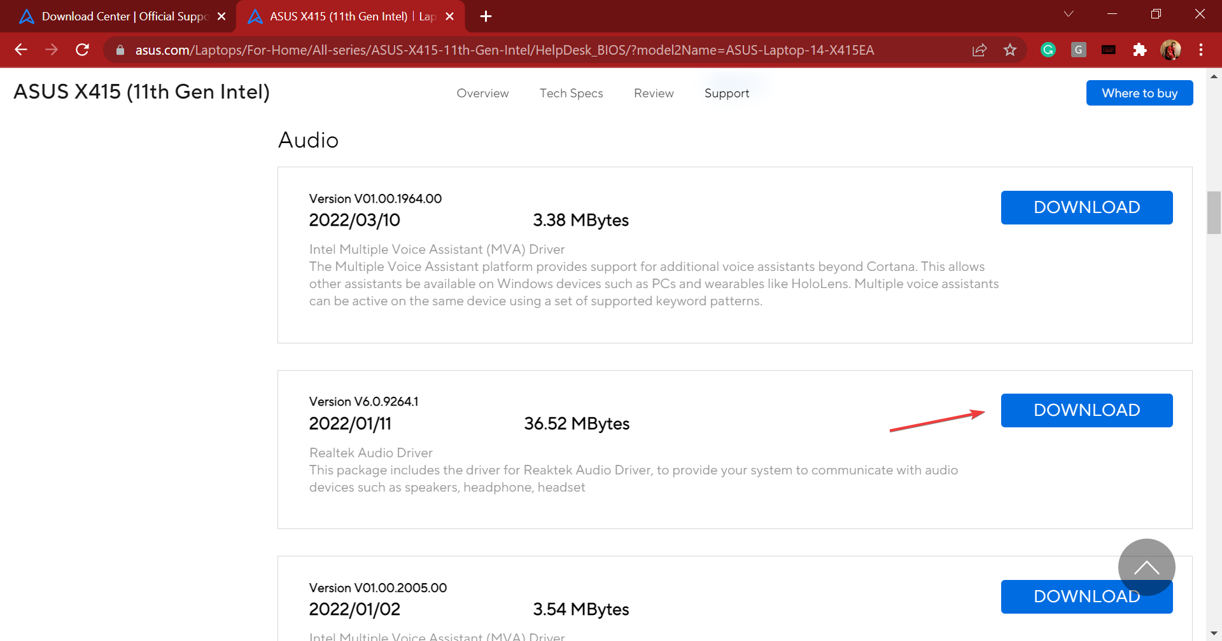Click the Version V01.00.2005.00 text
This screenshot has width=1222, height=641.
coord(378,588)
